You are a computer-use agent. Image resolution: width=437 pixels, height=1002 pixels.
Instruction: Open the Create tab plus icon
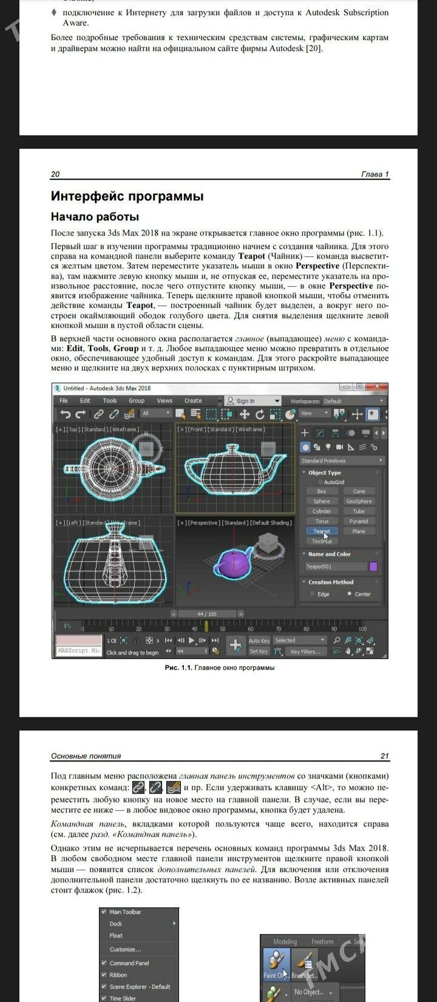tap(305, 433)
